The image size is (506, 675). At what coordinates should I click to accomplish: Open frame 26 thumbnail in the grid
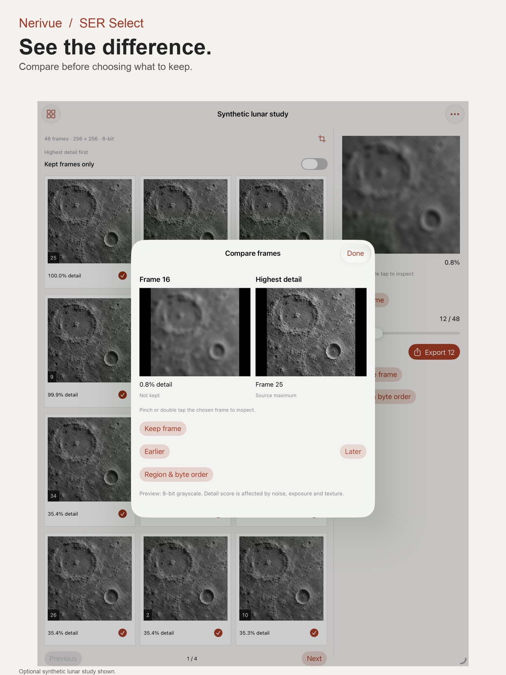89,579
